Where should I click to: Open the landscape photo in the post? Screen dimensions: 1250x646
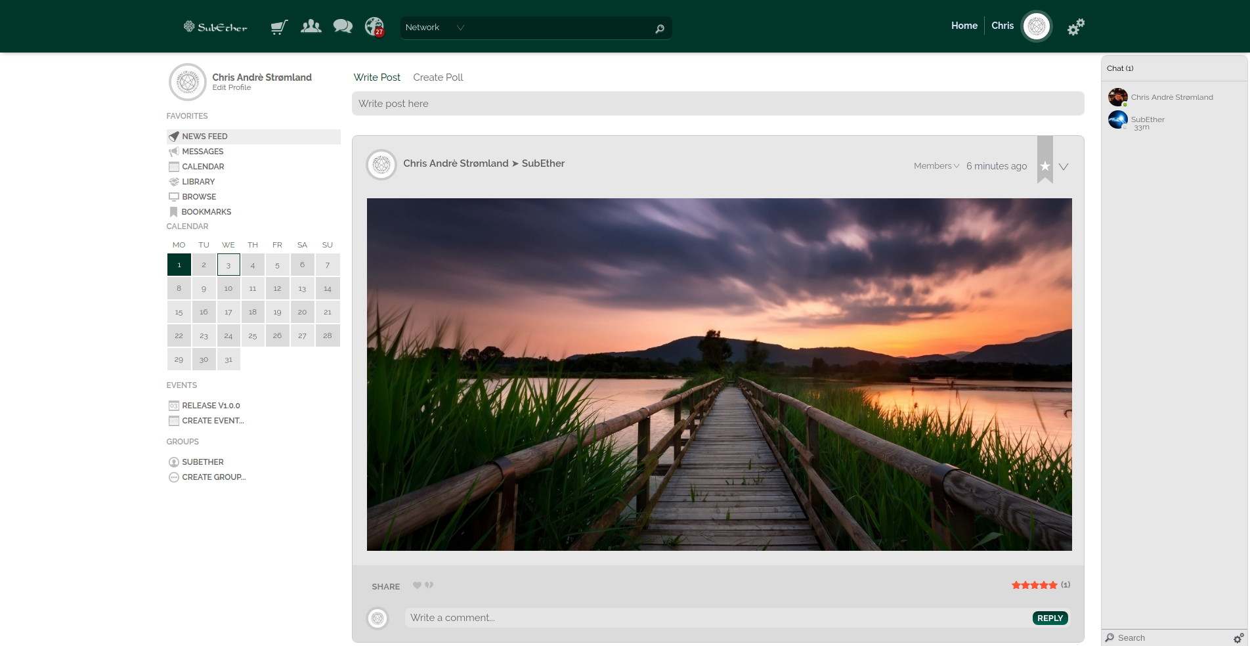[720, 374]
